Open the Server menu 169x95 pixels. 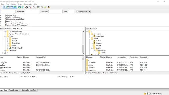[20, 4]
